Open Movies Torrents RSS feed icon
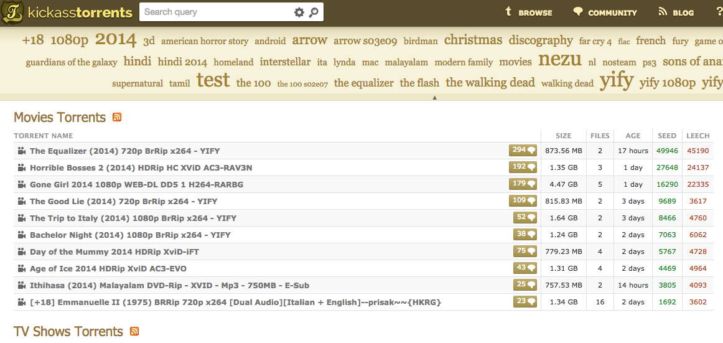The height and width of the screenshot is (343, 723). [117, 117]
